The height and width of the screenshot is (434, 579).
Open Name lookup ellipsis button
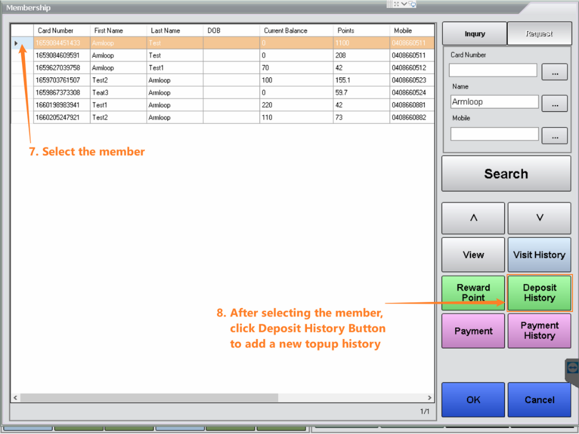(x=554, y=103)
